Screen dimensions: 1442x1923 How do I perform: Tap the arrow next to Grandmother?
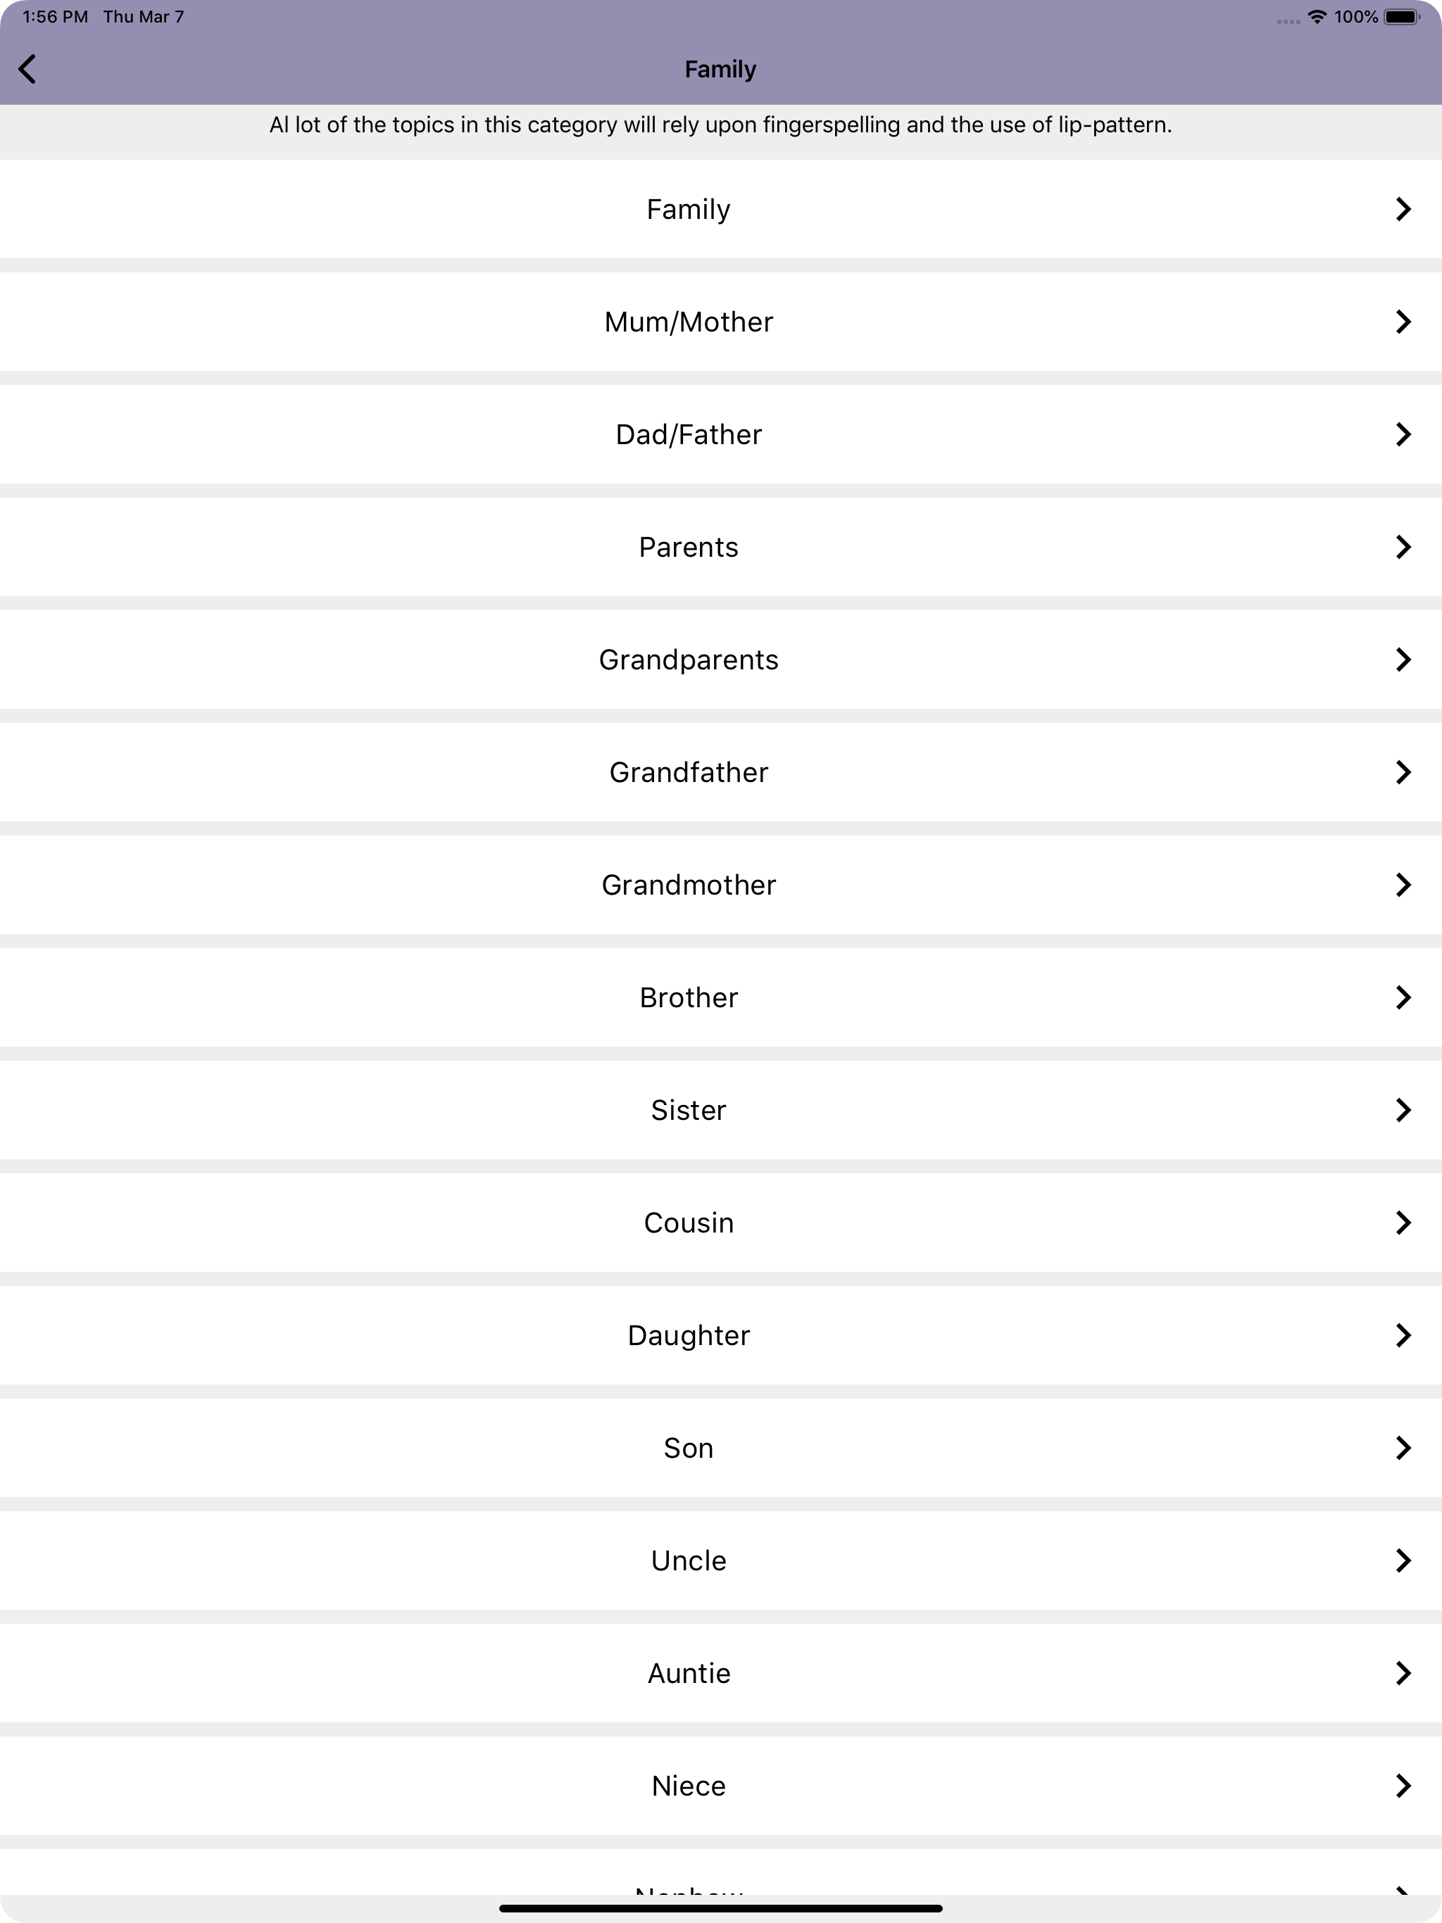click(1403, 884)
